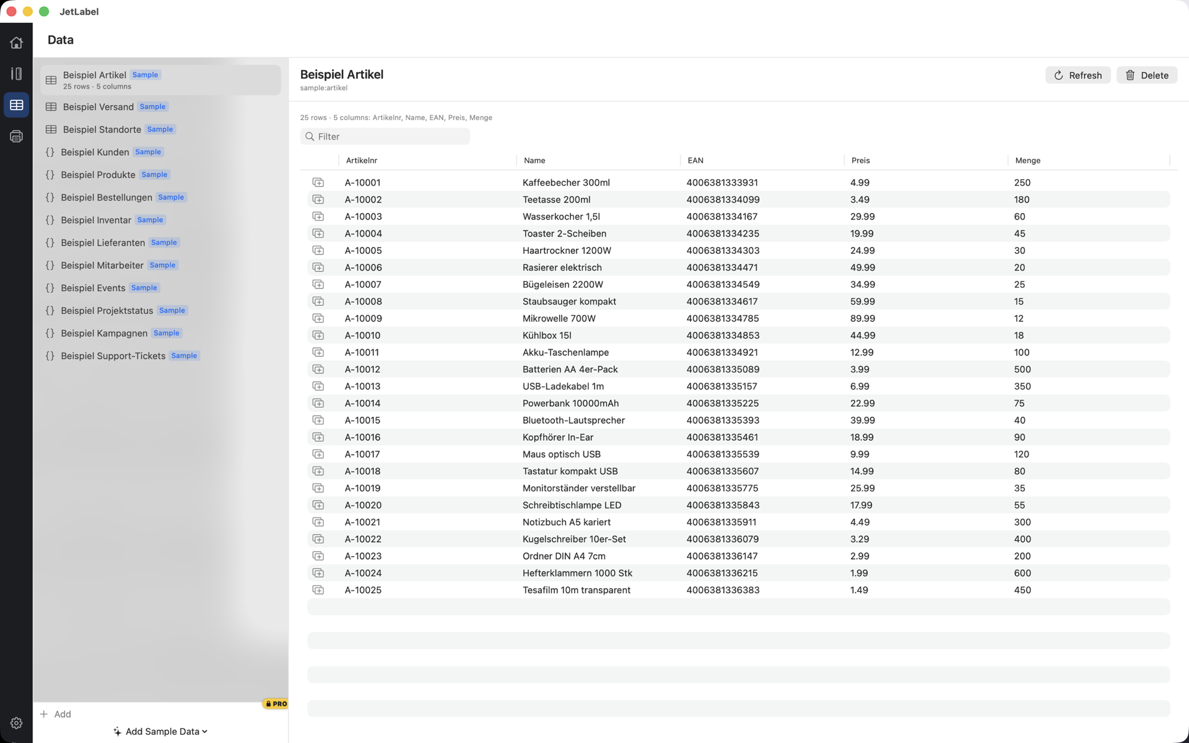Click the copy-row icon for A-10019
The image size is (1189, 743).
pos(318,488)
